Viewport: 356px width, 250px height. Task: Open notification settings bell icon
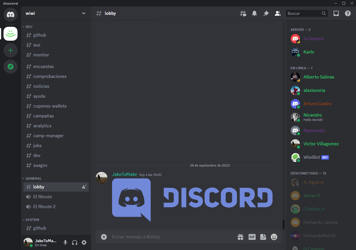click(254, 13)
